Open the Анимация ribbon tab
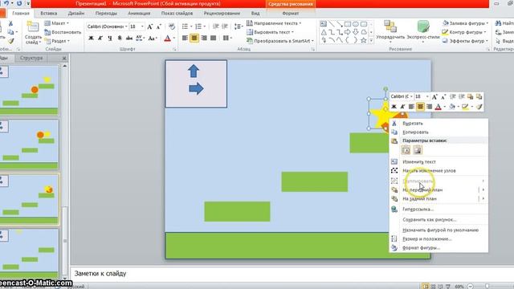Image resolution: width=514 pixels, height=289 pixels. (139, 14)
